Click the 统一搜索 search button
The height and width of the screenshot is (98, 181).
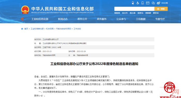pos(161,9)
